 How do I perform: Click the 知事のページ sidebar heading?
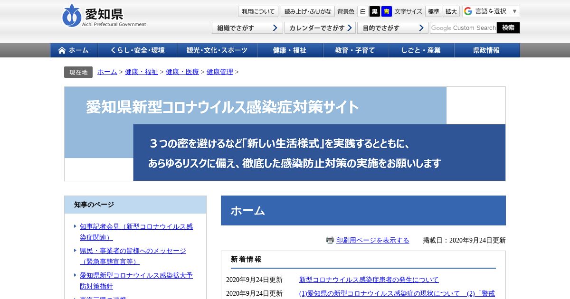coord(135,205)
